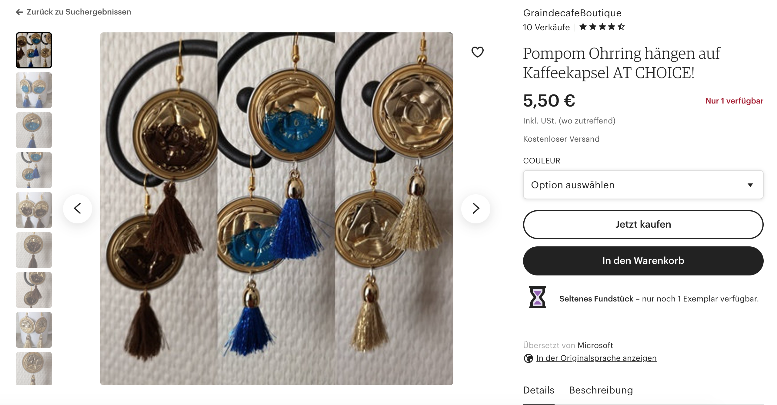The image size is (777, 405).
Task: Select second thumbnail with blue earrings pair
Action: point(34,90)
